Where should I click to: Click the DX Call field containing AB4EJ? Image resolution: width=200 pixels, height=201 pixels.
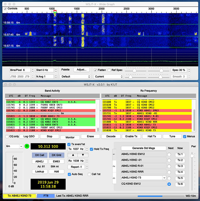pyautogui.click(x=40, y=161)
